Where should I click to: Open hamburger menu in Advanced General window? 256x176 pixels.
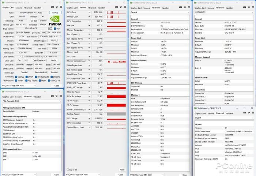tap(189, 7)
